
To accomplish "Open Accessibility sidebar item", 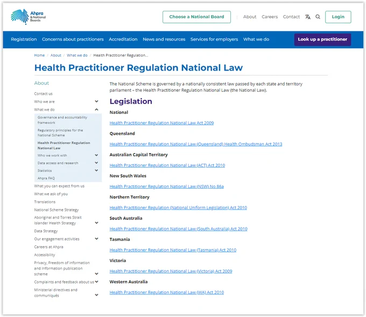I will pos(45,255).
